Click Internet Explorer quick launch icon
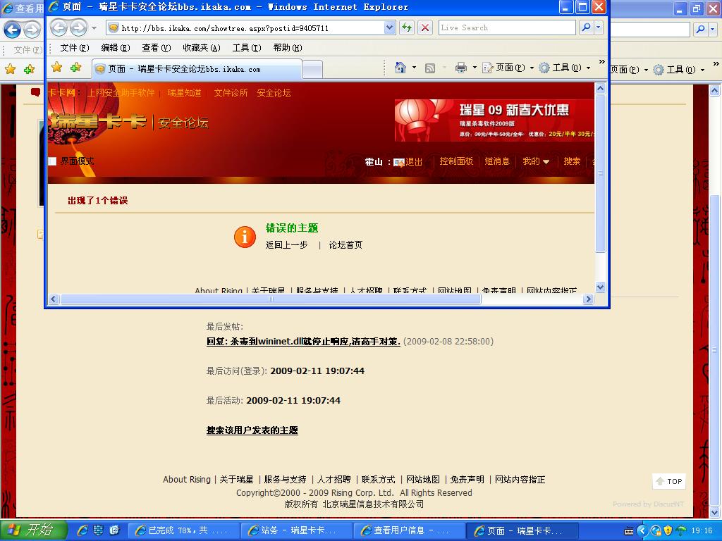This screenshot has height=541, width=722. [83, 530]
